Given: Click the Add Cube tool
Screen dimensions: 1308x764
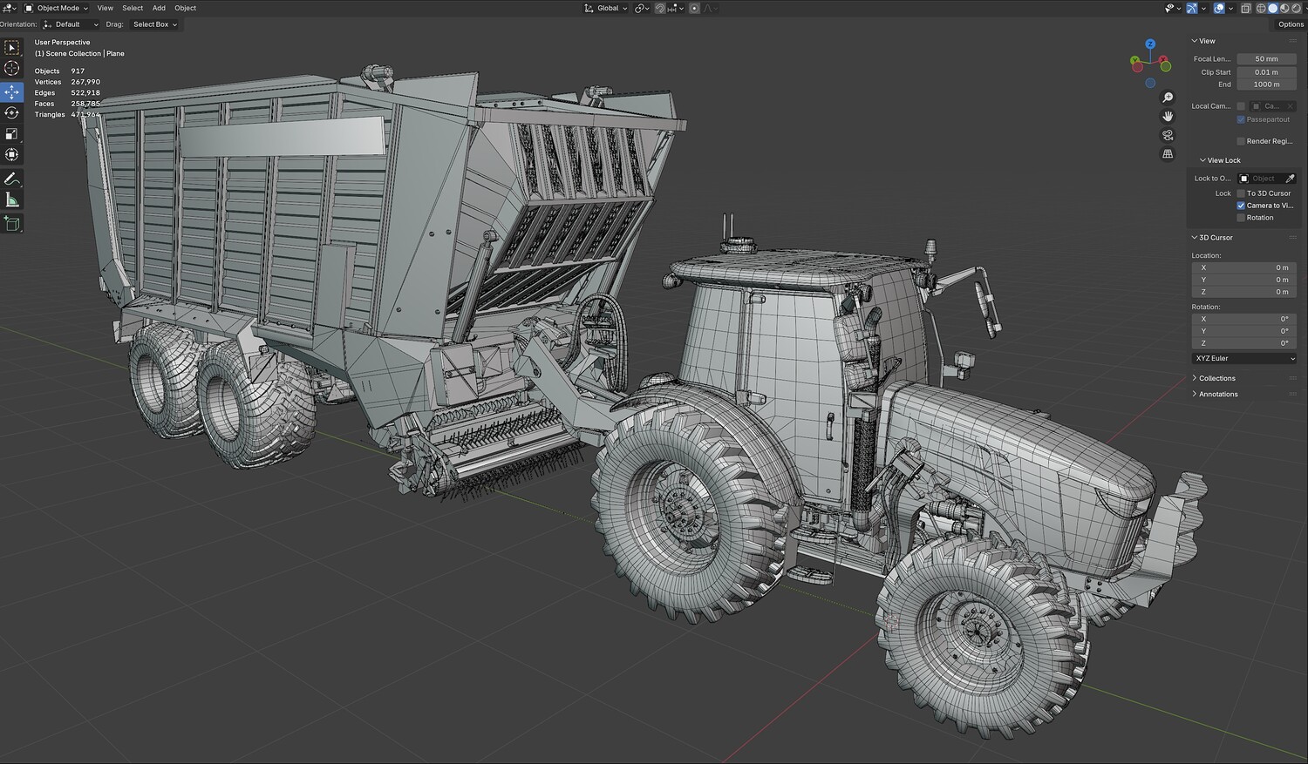Looking at the screenshot, I should point(12,224).
